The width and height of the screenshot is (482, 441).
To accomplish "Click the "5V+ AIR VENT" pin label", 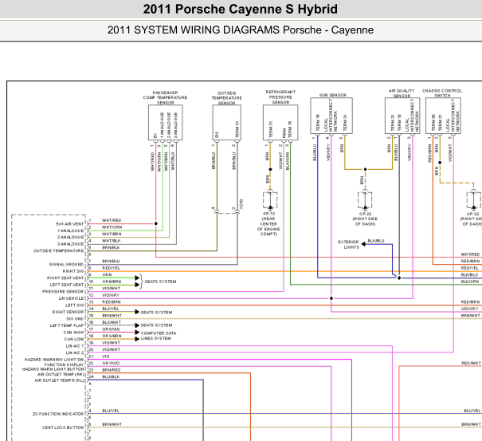I will [x=70, y=224].
